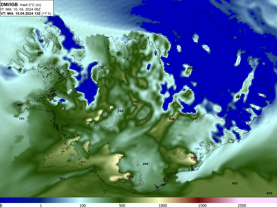Click the map value 151
Image resolution: width=277 pixels, height=208 pixels.
tap(22, 119)
